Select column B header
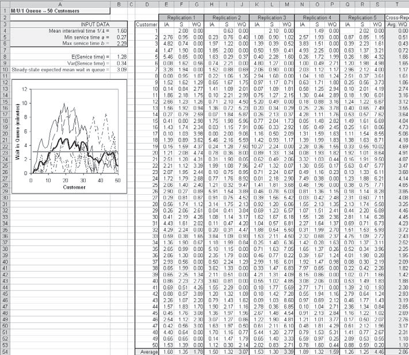The image size is (409, 355). 119,4
